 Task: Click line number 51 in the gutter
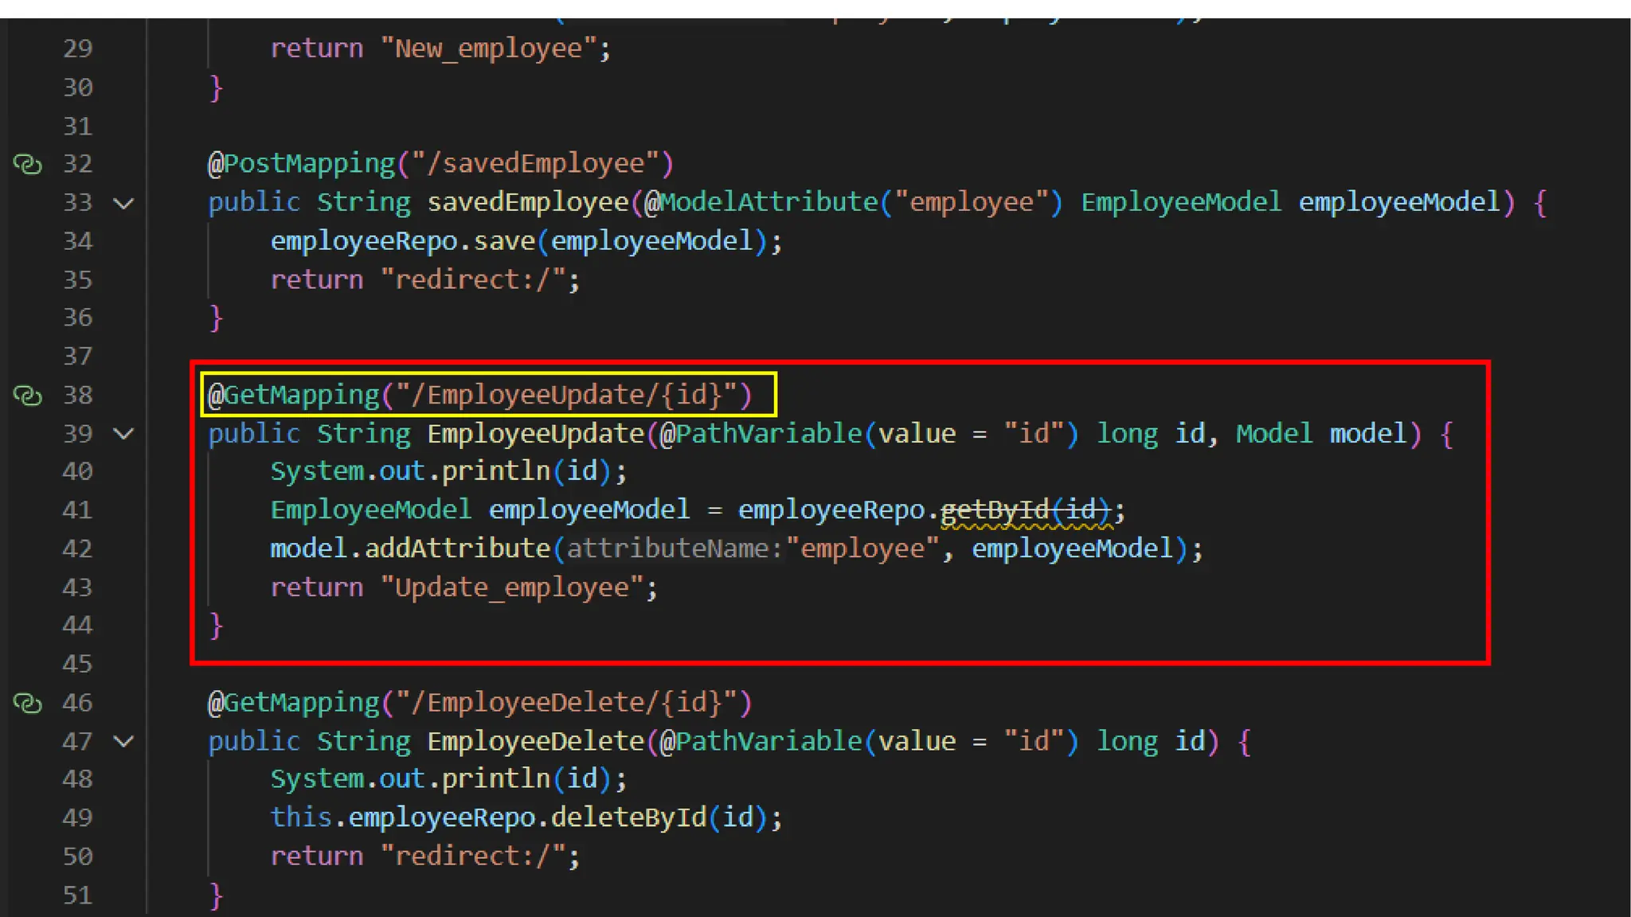pos(77,896)
